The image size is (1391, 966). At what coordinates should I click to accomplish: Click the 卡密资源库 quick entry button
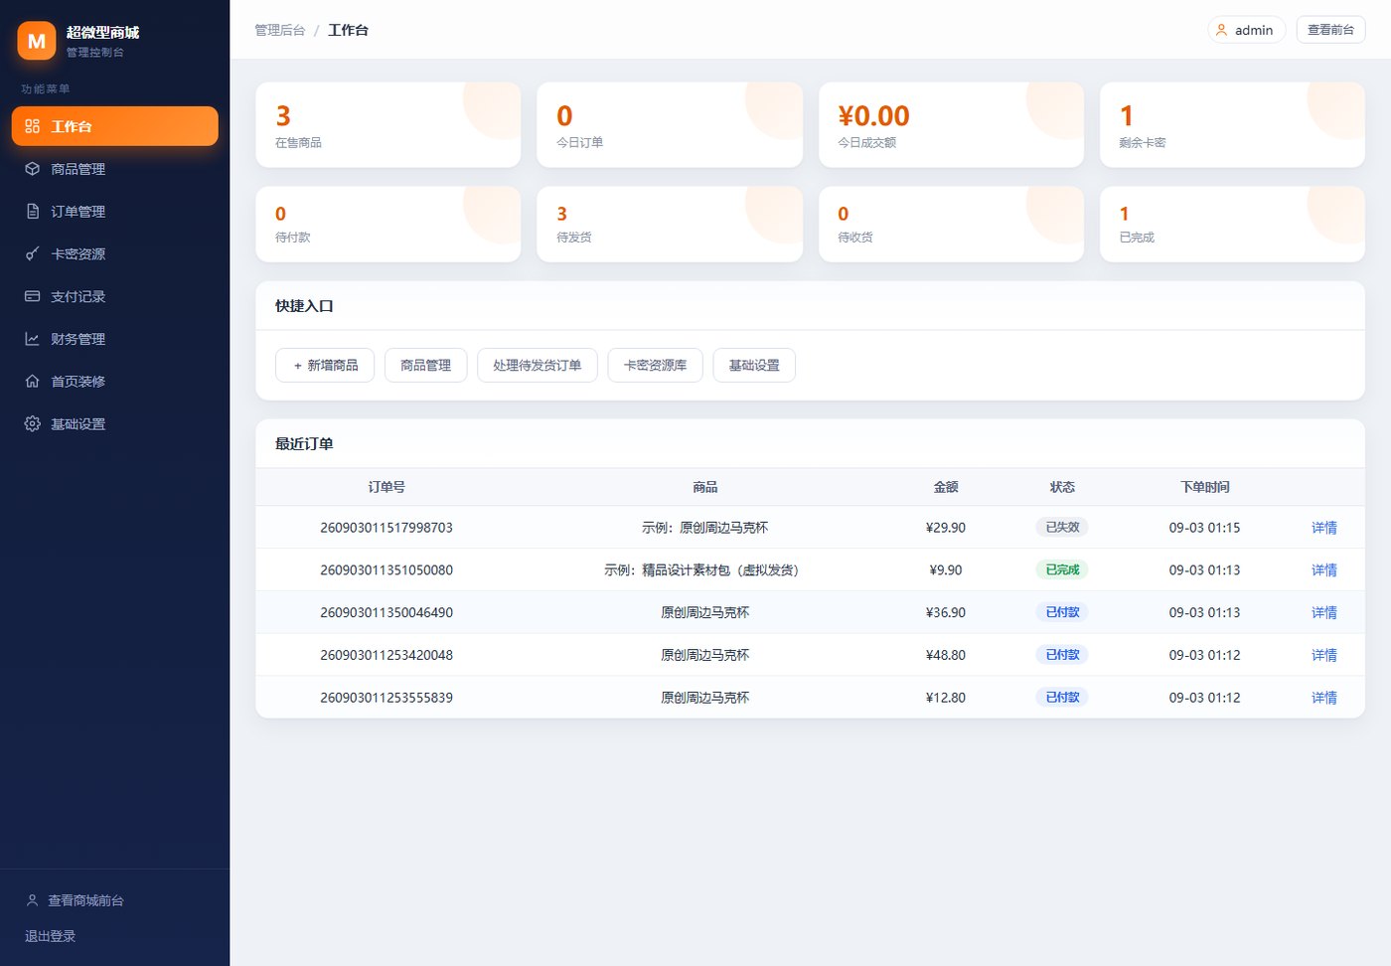click(656, 366)
